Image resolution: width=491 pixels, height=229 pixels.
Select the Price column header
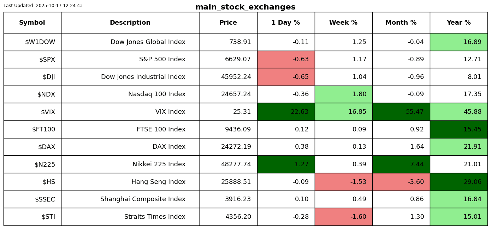tap(228, 23)
